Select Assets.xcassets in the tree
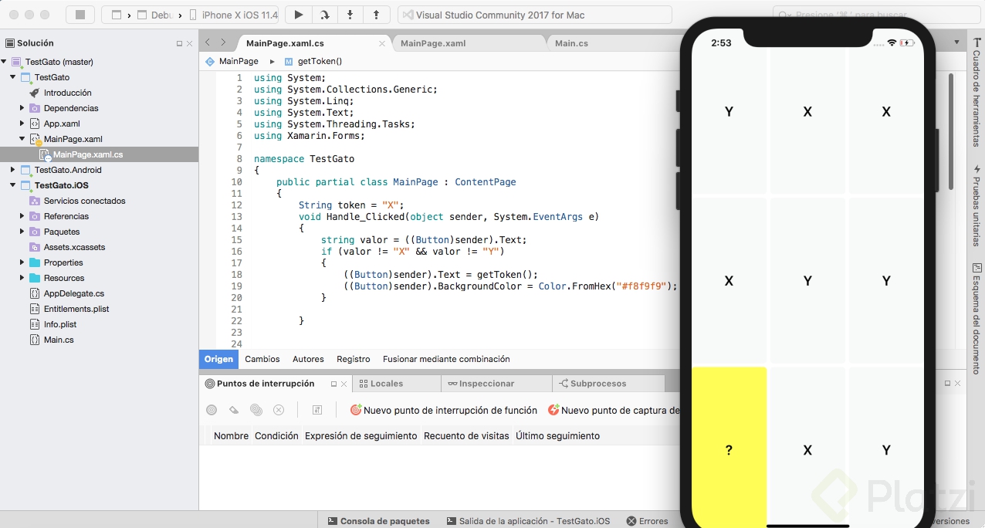985x528 pixels. click(74, 247)
